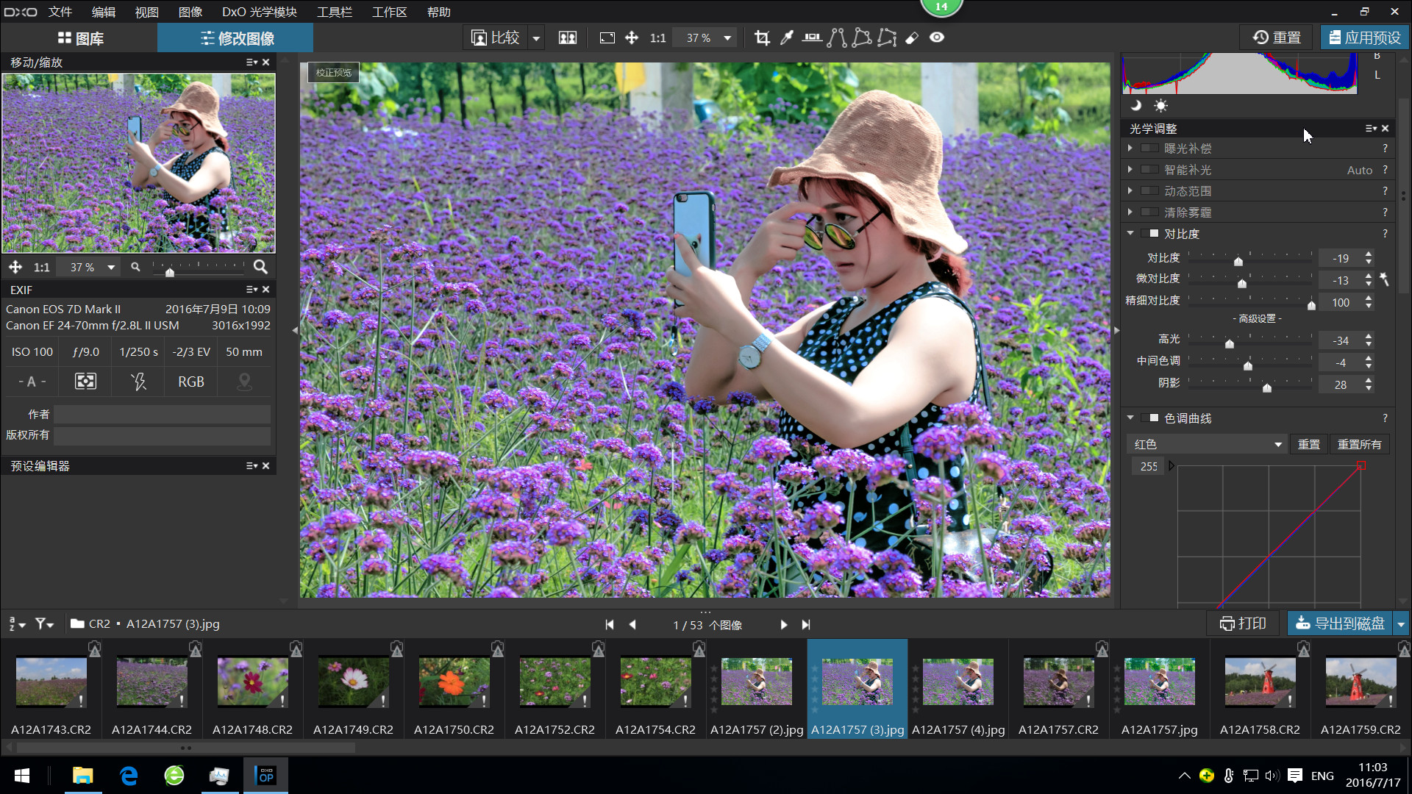The height and width of the screenshot is (794, 1412).
Task: Open the 视图 menu
Action: 147,12
